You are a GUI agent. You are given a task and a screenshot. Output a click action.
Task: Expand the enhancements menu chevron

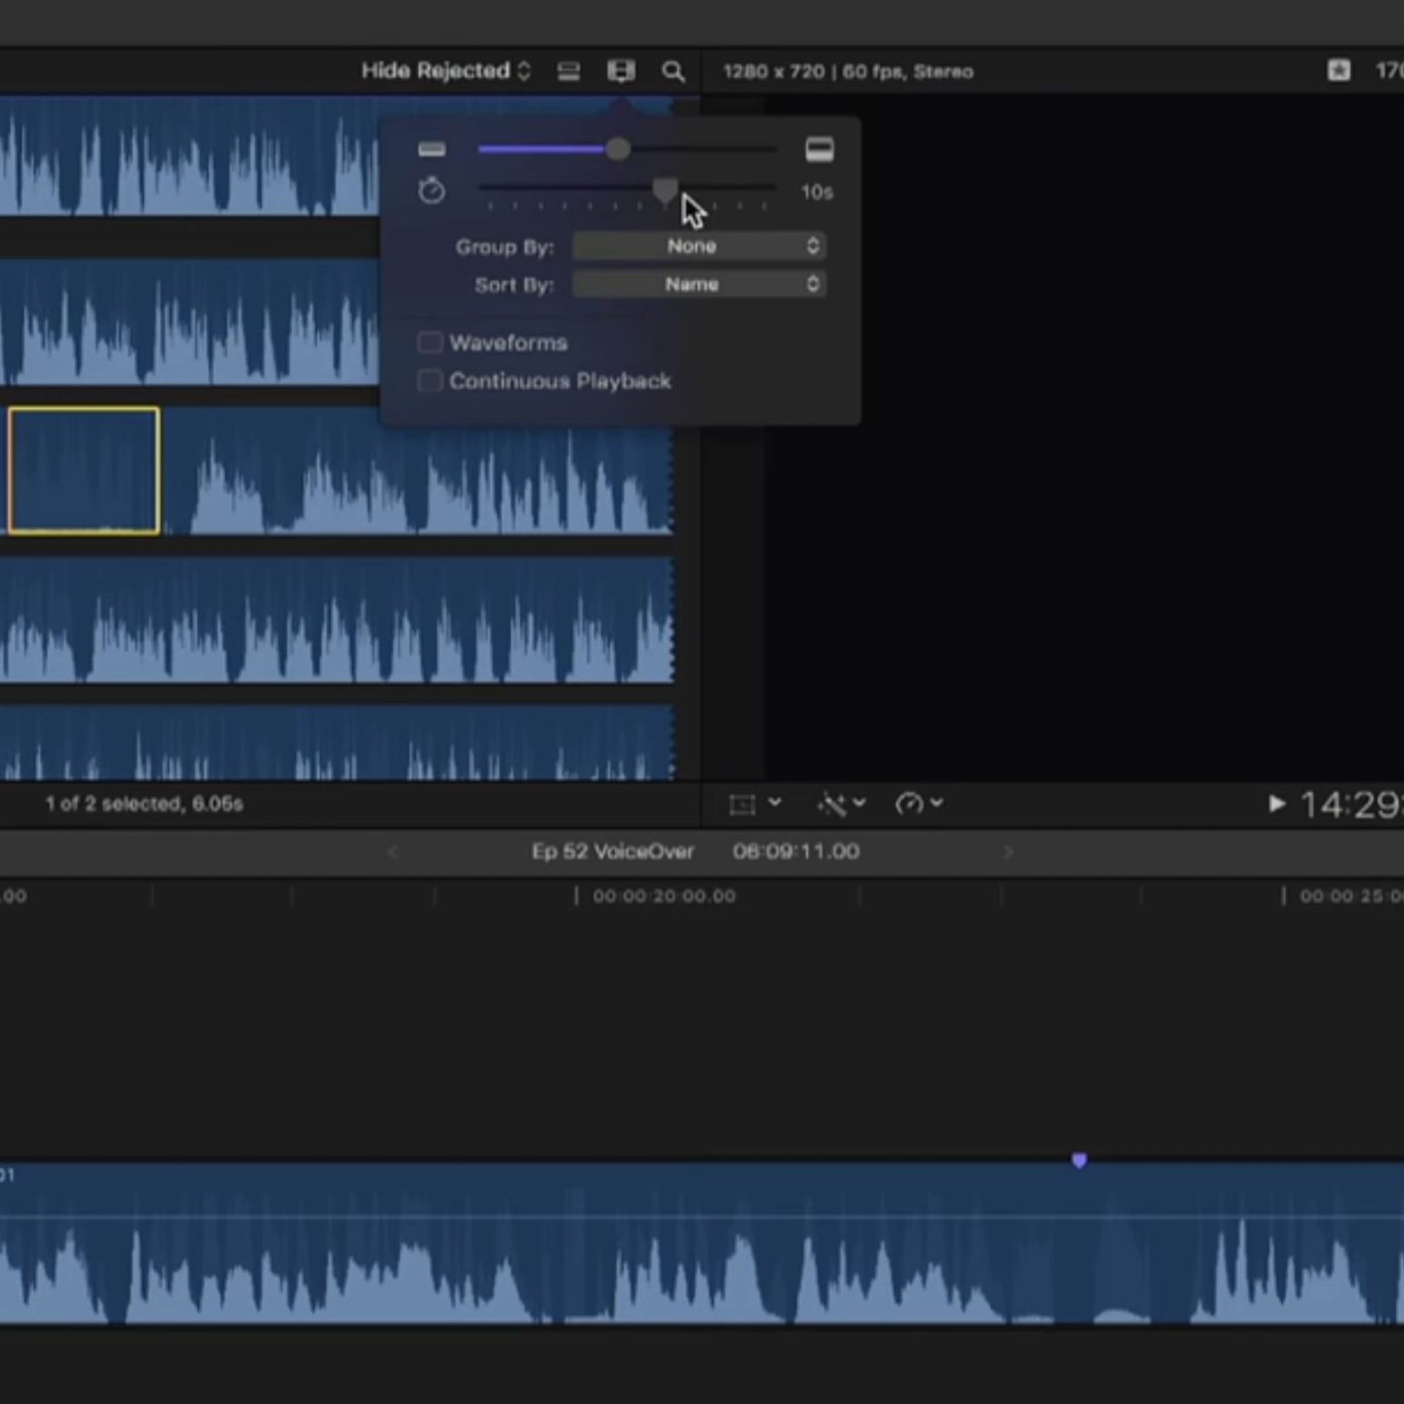(859, 802)
